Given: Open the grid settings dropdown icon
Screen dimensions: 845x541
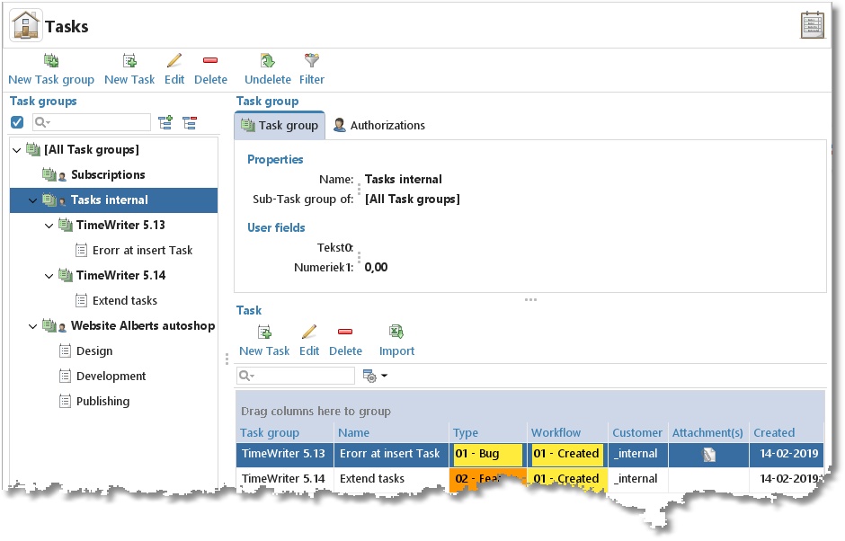Looking at the screenshot, I should pyautogui.click(x=375, y=376).
